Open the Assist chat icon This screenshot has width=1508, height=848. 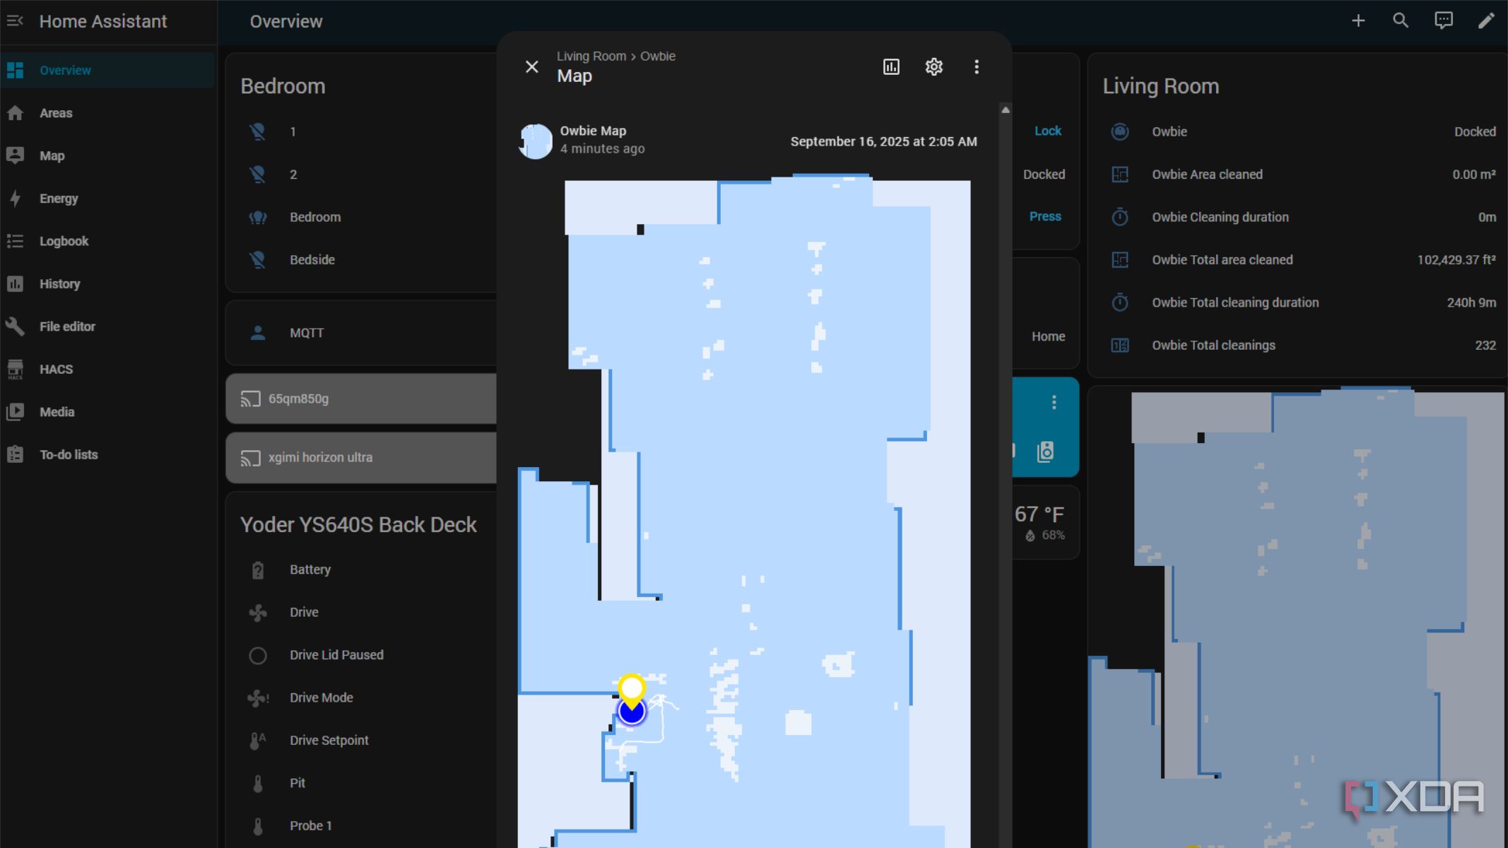click(x=1443, y=21)
